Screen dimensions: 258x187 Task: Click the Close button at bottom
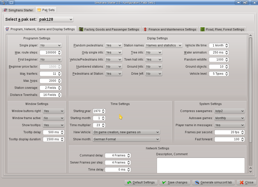click(246, 182)
